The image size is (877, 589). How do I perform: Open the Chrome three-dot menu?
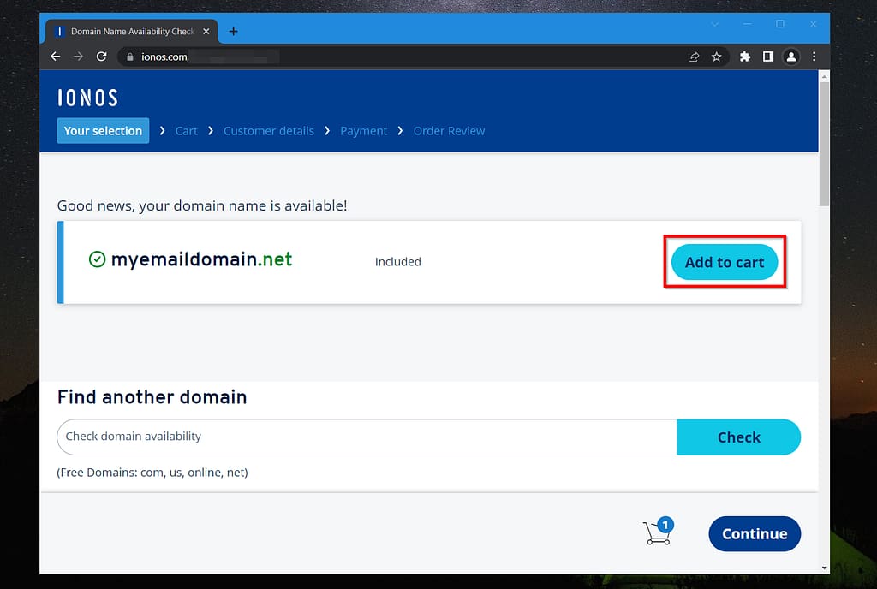click(814, 57)
